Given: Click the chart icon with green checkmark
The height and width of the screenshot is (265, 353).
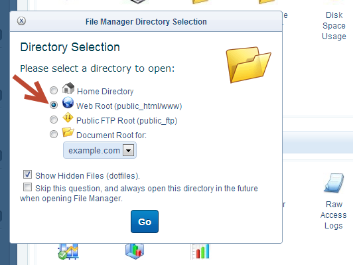Looking at the screenshot, I should pyautogui.click(x=68, y=251).
